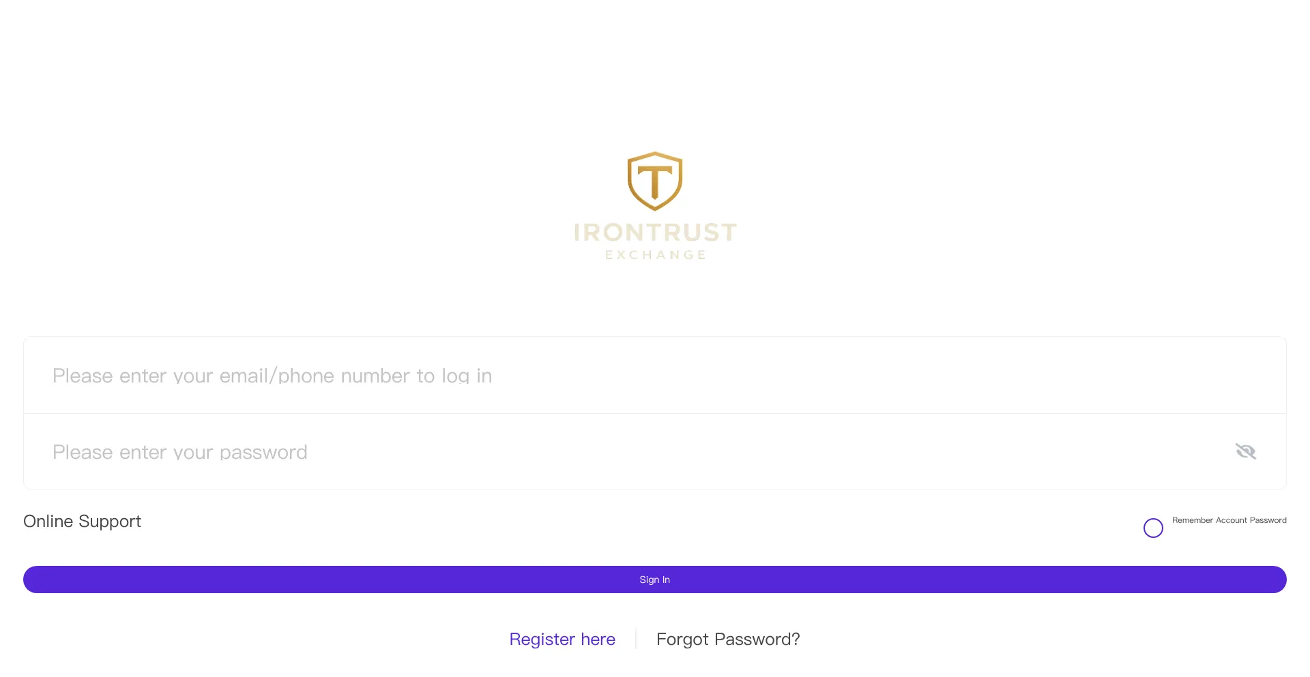Select the T emblem inside the shield

(654, 181)
